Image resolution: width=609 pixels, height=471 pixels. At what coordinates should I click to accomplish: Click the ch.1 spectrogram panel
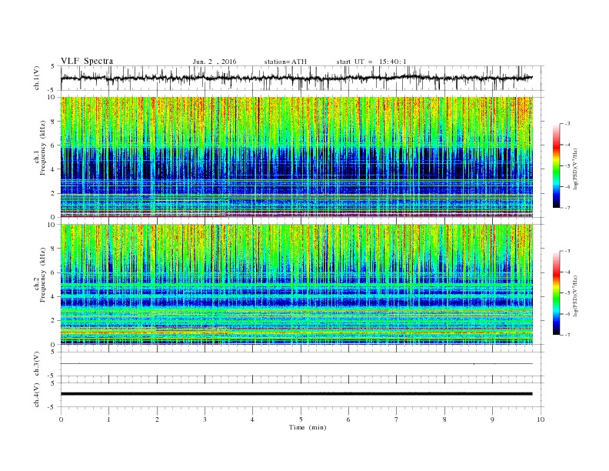pyautogui.click(x=297, y=157)
